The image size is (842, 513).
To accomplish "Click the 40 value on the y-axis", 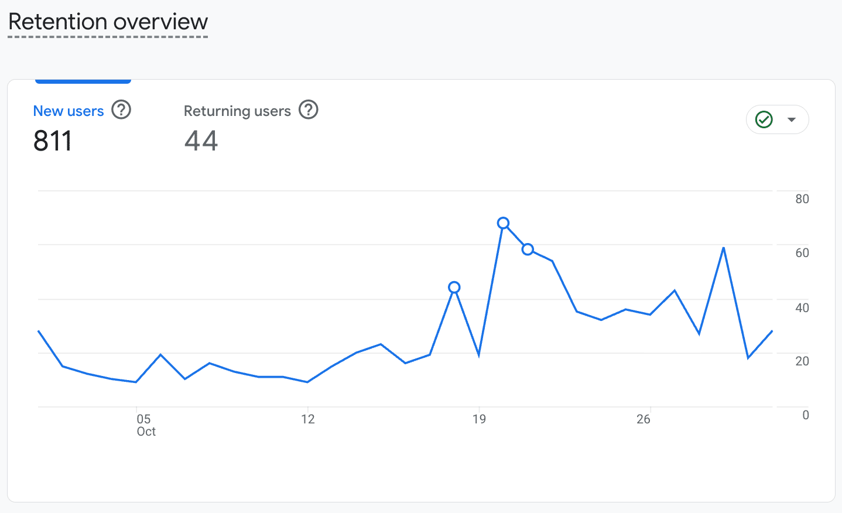I will [x=802, y=307].
